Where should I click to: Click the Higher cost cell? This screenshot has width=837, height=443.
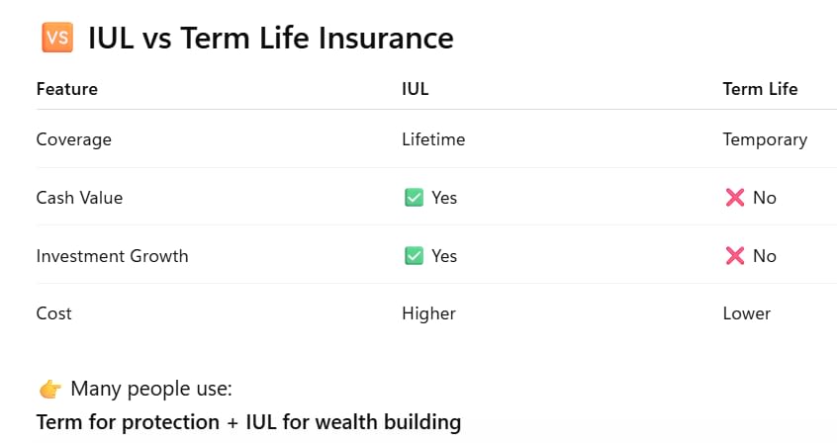click(x=428, y=313)
